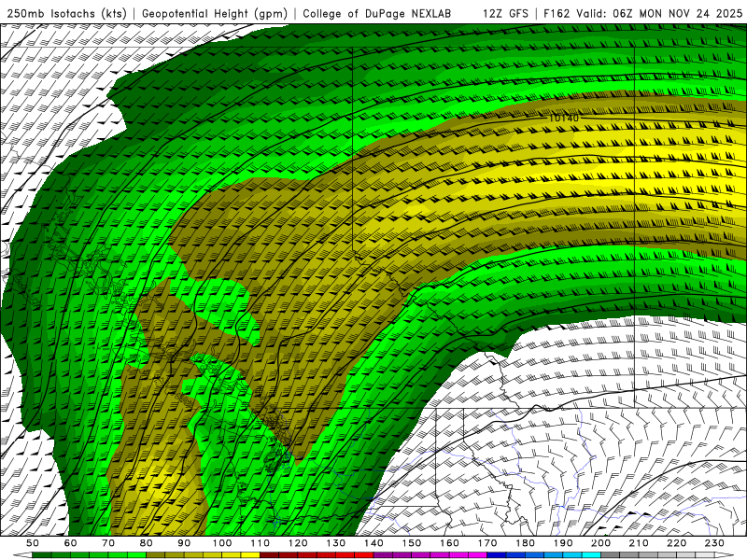Select the first dark red swatch below '110'
The width and height of the screenshot is (747, 560).
coord(270,555)
